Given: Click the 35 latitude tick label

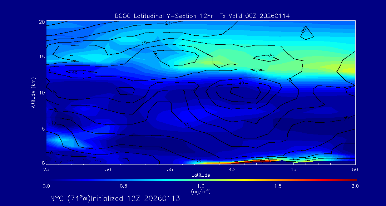Looking at the screenshot, I should tap(170, 169).
